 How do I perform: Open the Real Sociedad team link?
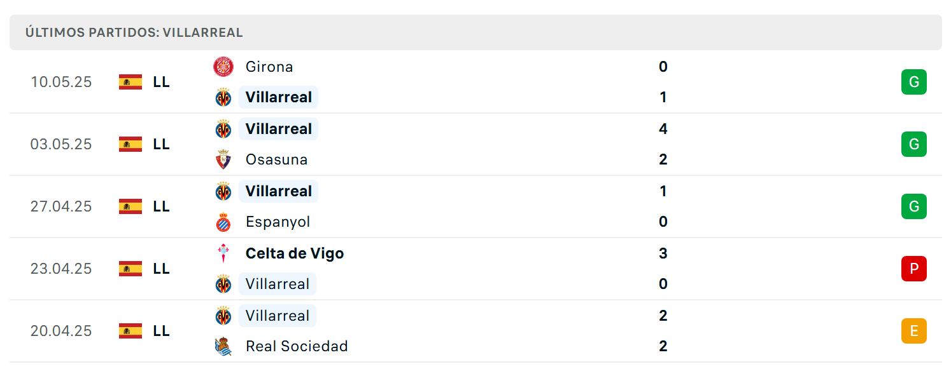[x=297, y=346]
